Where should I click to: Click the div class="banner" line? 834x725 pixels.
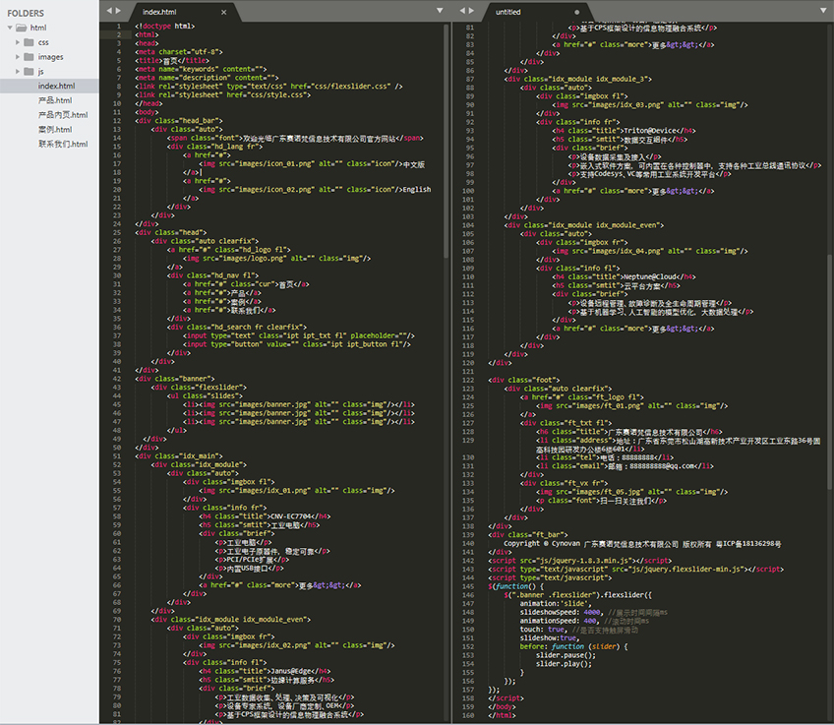(x=175, y=379)
